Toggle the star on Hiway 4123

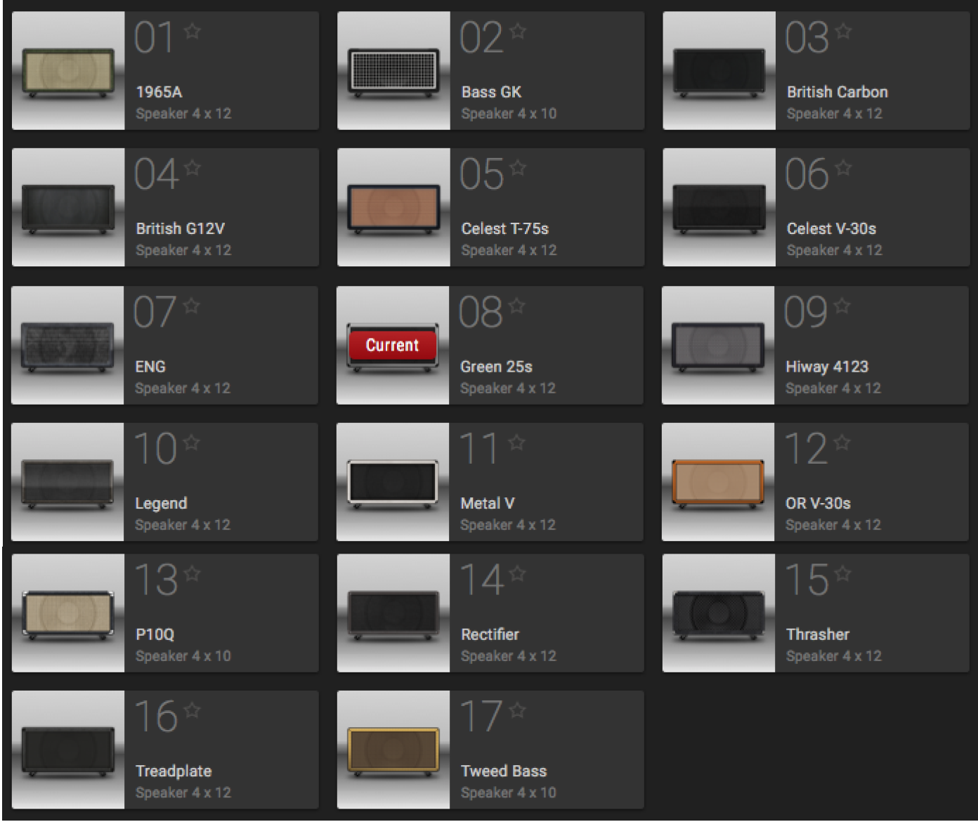tap(842, 306)
